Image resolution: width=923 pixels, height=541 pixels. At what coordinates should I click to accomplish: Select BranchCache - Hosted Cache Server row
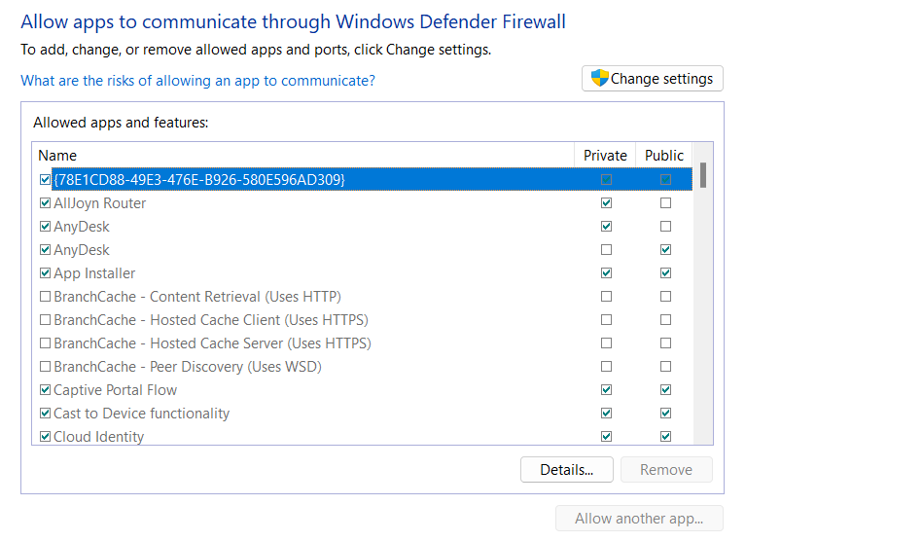[x=212, y=343]
